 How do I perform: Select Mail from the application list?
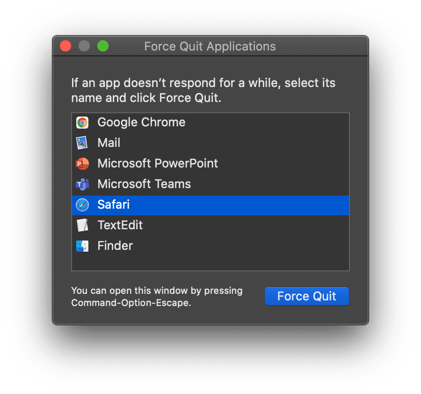pos(109,143)
